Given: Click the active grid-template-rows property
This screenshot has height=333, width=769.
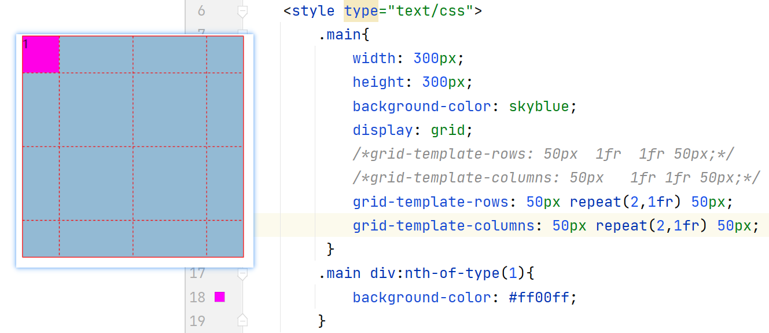Looking at the screenshot, I should click(431, 202).
